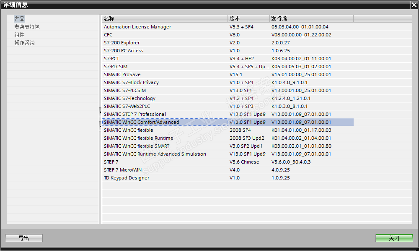
Task: Select SIMATIC ProSave row
Action: (x=228, y=74)
